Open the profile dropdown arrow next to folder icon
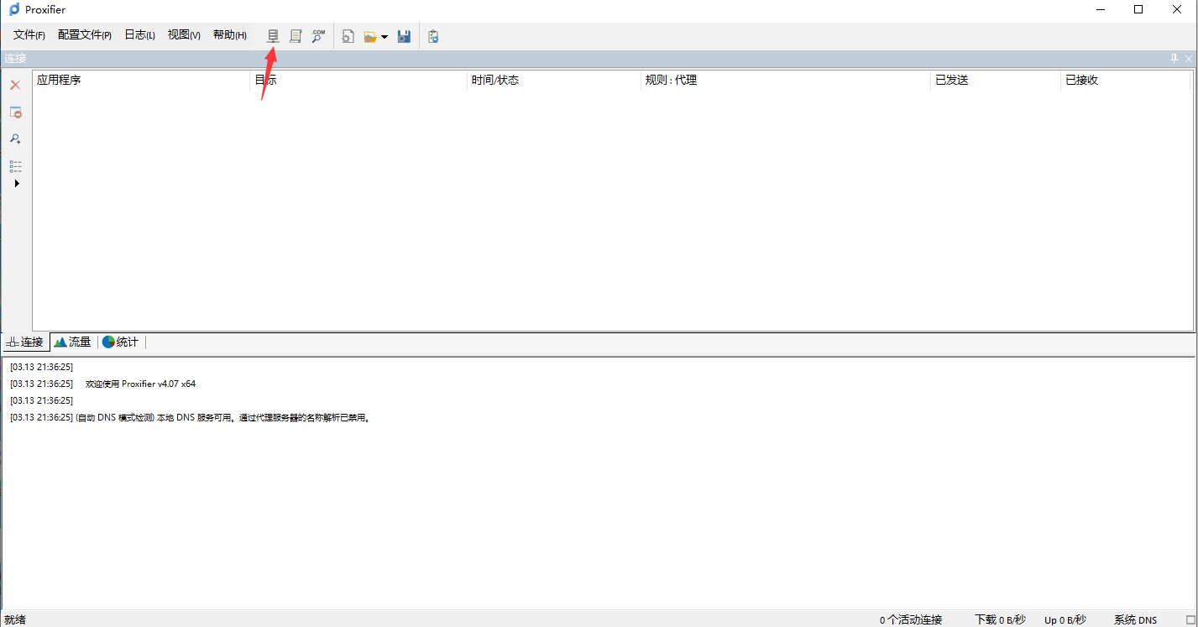The height and width of the screenshot is (627, 1198). click(383, 35)
